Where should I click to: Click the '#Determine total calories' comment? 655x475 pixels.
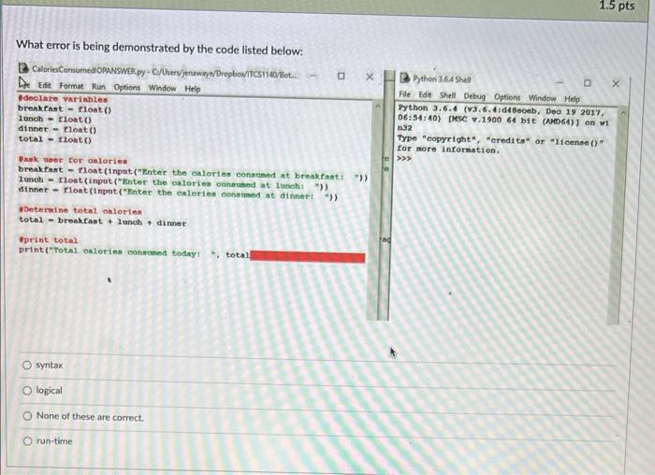(x=80, y=210)
